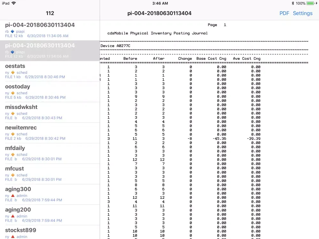Click the sched label under mfdaily
The height and width of the screenshot is (239, 319).
22,155
